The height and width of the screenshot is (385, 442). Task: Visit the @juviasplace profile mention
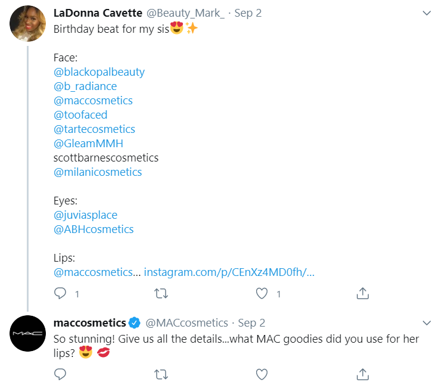pyautogui.click(x=85, y=215)
